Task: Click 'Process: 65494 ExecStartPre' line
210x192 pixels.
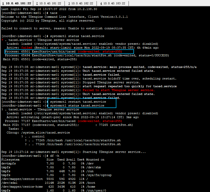Action: [87, 55]
